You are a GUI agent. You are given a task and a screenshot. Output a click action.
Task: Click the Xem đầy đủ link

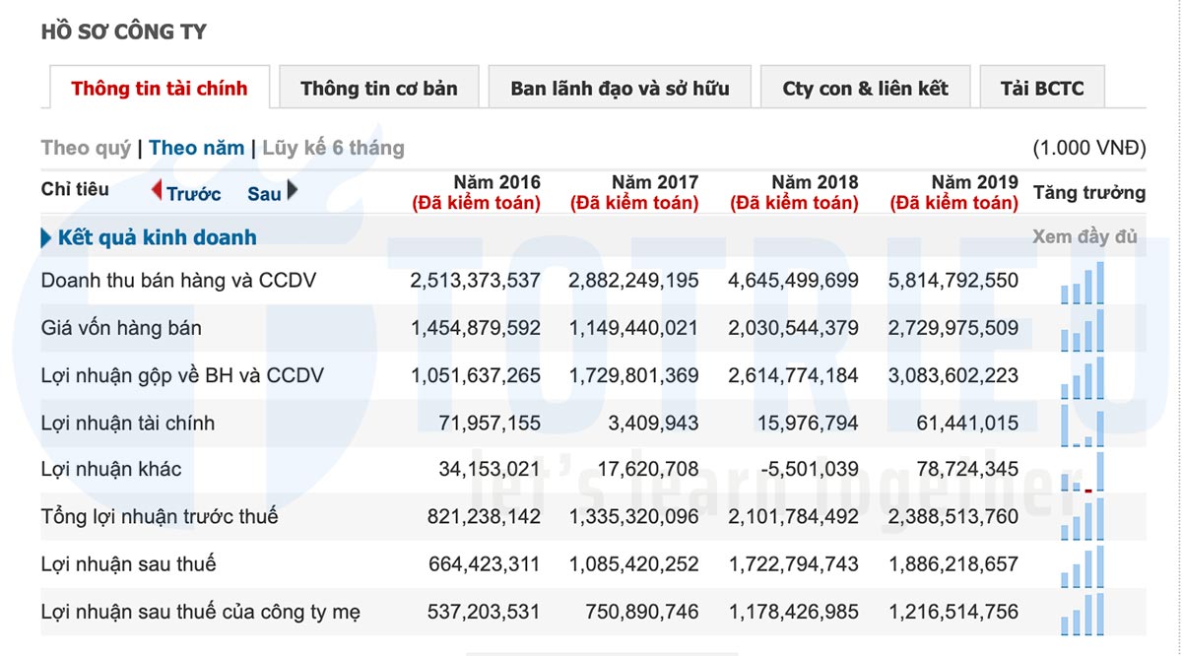click(x=1084, y=237)
